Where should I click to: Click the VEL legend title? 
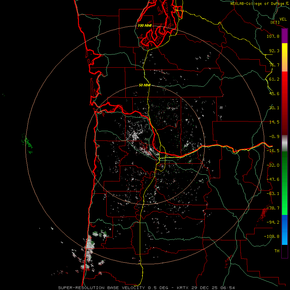pyautogui.click(x=283, y=19)
